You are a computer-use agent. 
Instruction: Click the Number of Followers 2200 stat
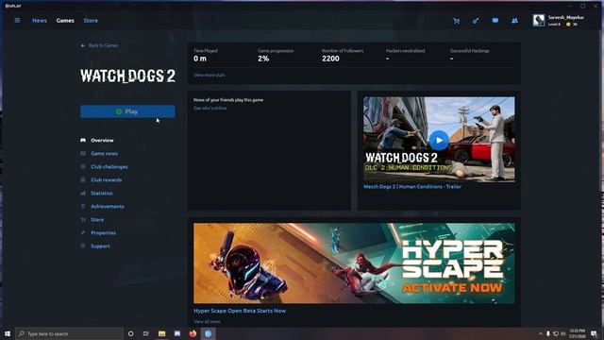343,56
